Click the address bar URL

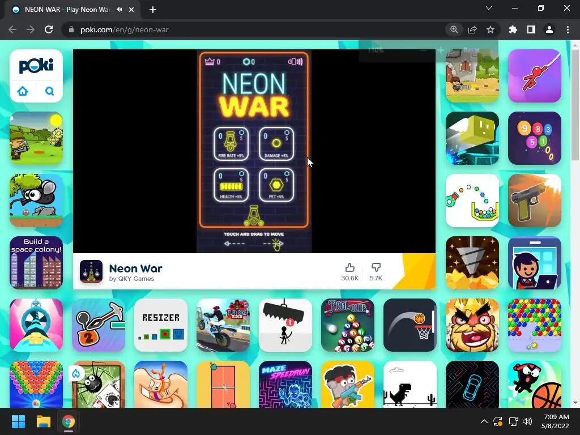point(124,29)
